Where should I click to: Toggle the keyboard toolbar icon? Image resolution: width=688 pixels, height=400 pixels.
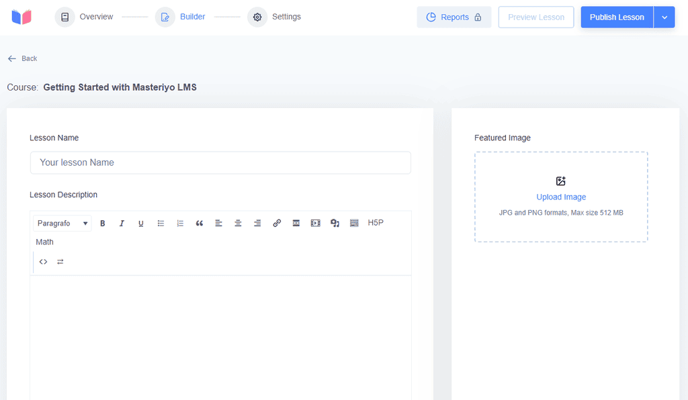(354, 223)
